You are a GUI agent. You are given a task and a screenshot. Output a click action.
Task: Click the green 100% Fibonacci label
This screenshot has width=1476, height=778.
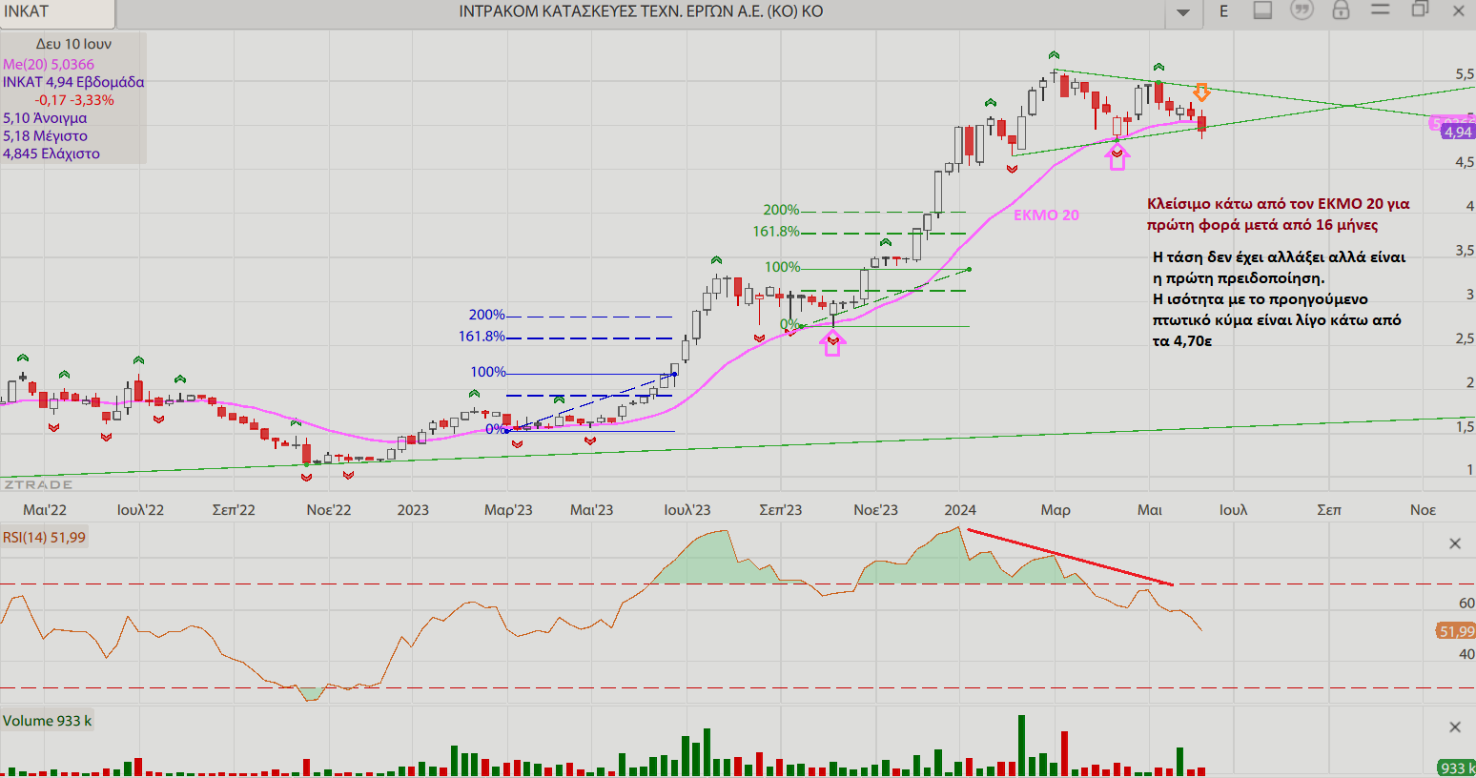click(782, 267)
